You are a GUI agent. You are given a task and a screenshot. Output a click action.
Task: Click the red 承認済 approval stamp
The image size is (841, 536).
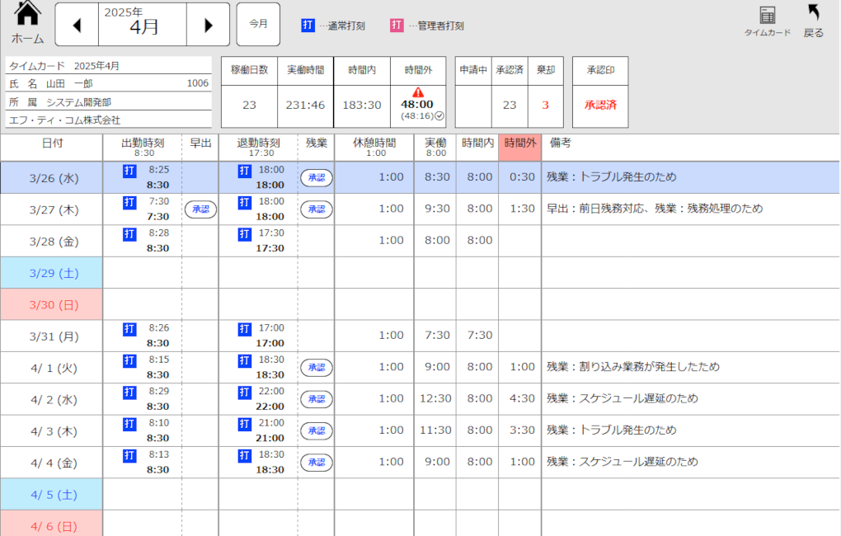tap(600, 106)
